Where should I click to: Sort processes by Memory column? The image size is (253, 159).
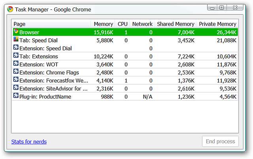coord(103,24)
